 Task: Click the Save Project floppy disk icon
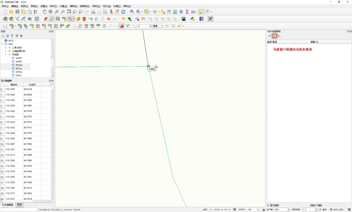point(18,12)
